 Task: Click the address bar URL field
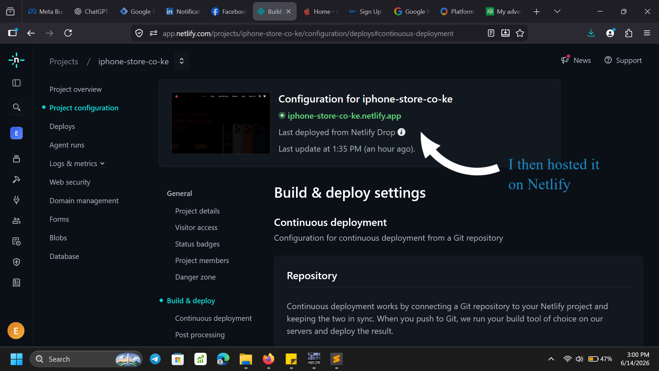tap(308, 33)
